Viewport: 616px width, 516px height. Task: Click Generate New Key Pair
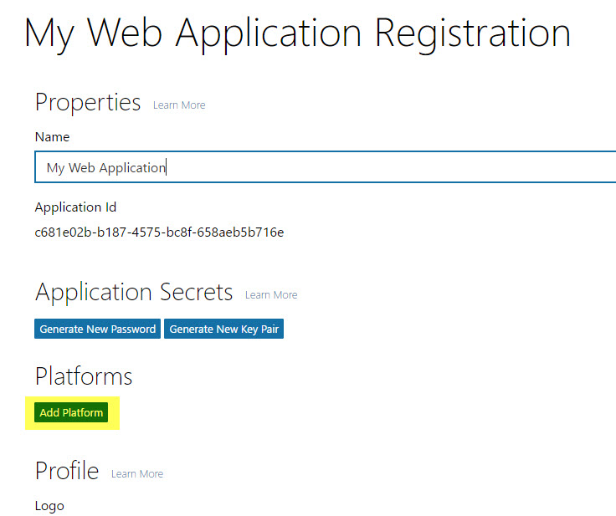(x=223, y=329)
